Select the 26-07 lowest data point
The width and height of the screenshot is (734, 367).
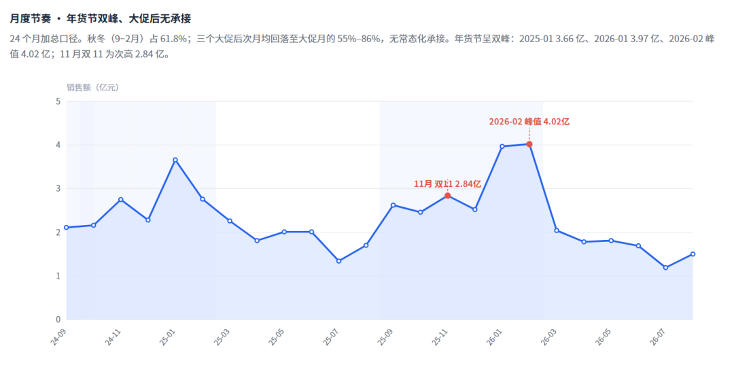click(x=665, y=268)
